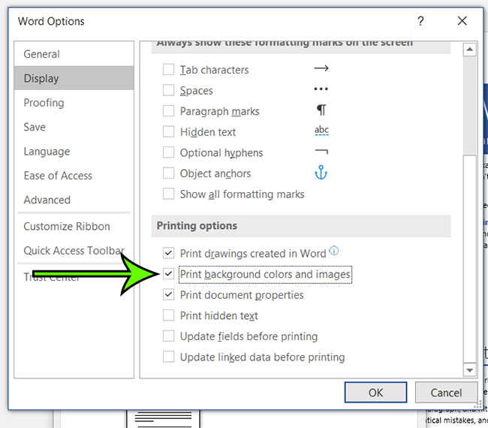The image size is (488, 428).
Task: Discard changes with the Cancel button
Action: click(446, 392)
